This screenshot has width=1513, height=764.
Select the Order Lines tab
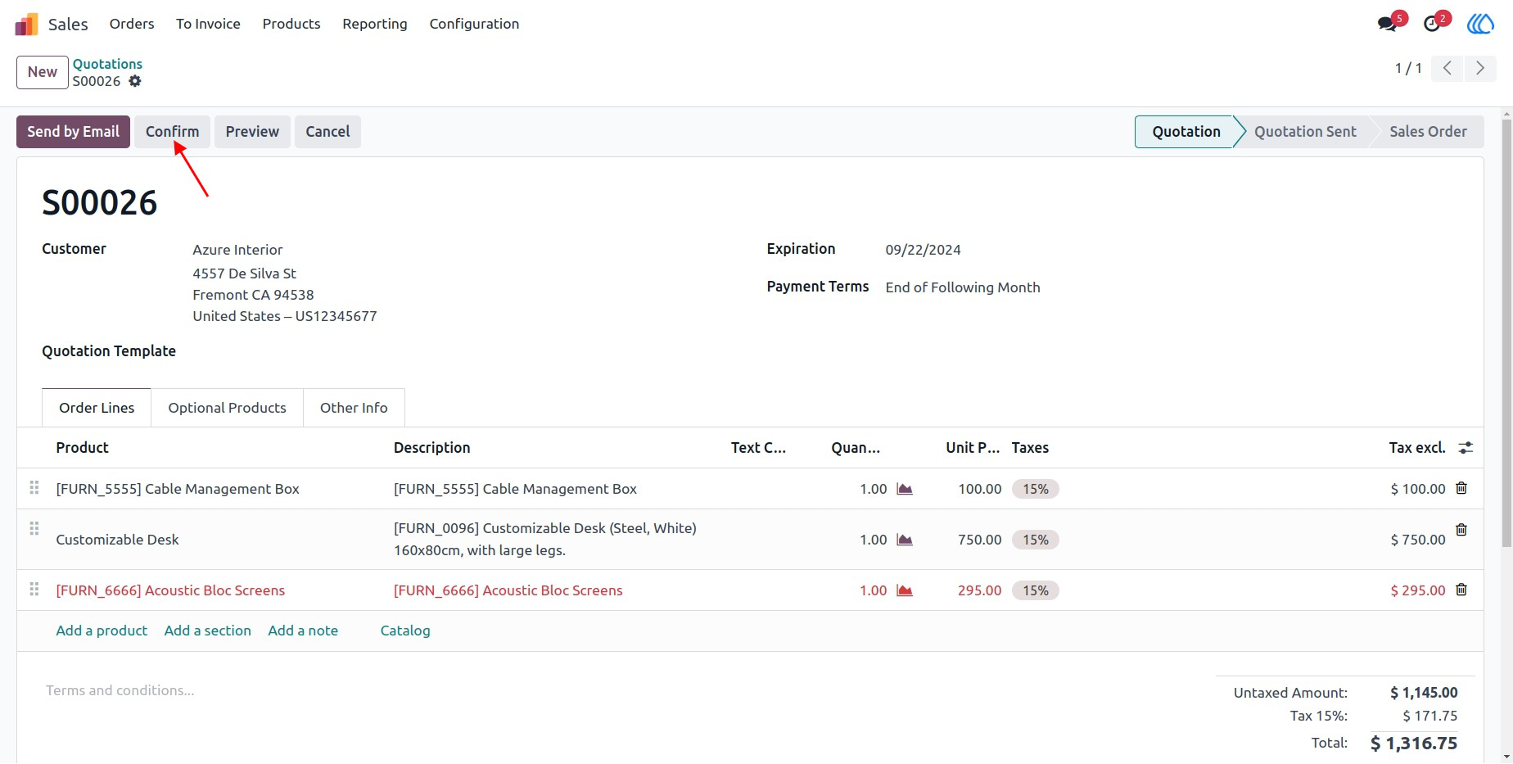coord(97,408)
